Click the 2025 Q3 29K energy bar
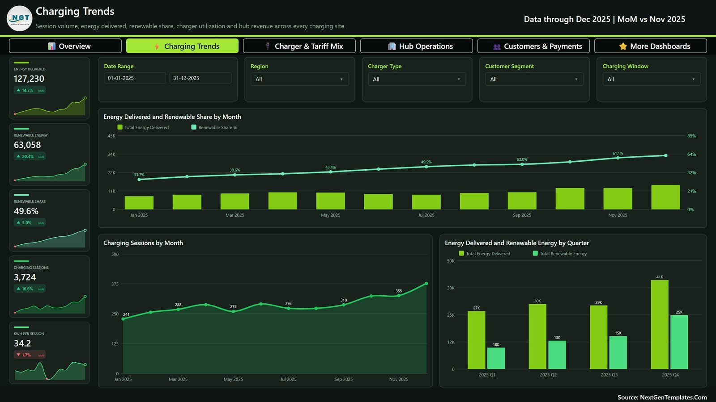This screenshot has height=402, width=716. 599,337
